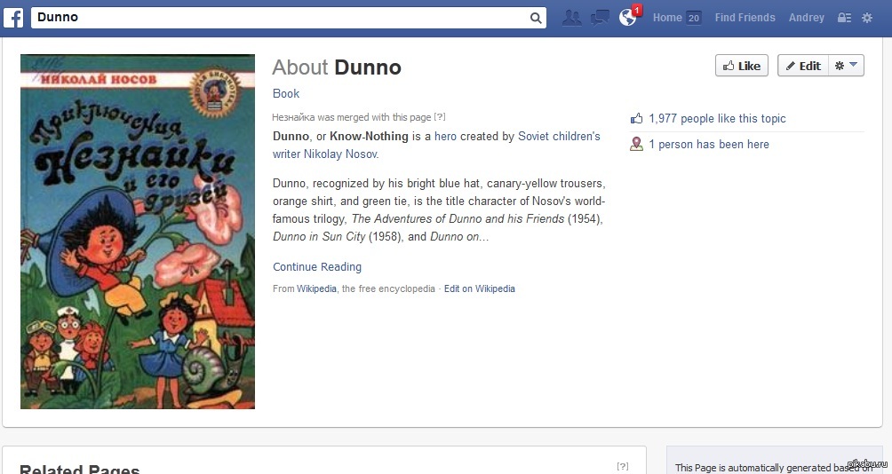Click the thumbs-up icon beside likes count
892x474 pixels.
click(x=637, y=118)
